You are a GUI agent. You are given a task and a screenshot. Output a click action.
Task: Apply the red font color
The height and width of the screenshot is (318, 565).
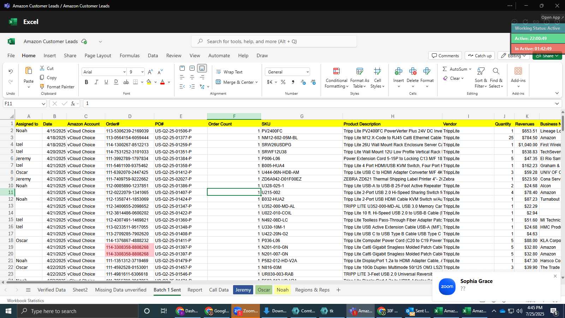[162, 82]
